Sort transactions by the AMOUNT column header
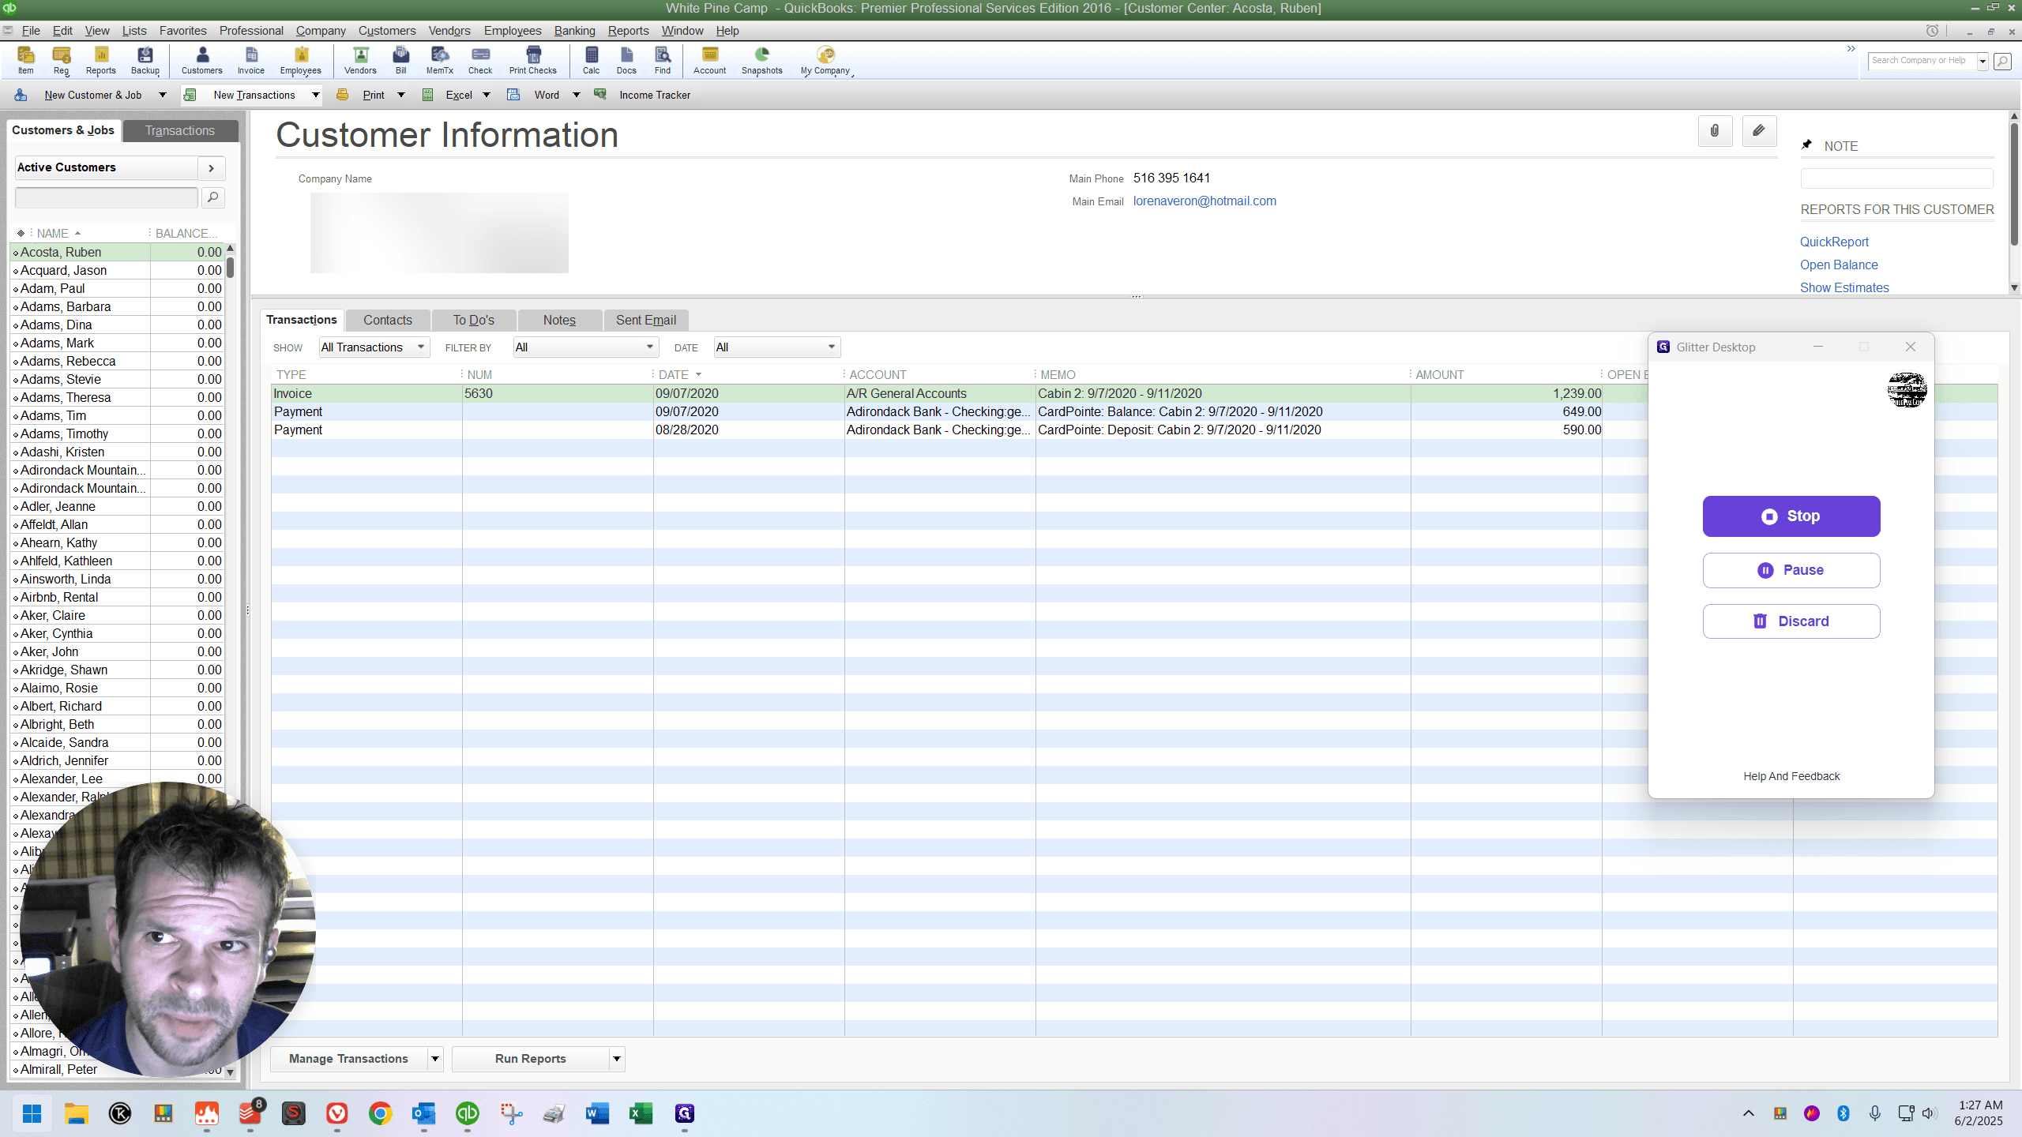Screen dimensions: 2022x1137 click(x=1439, y=374)
